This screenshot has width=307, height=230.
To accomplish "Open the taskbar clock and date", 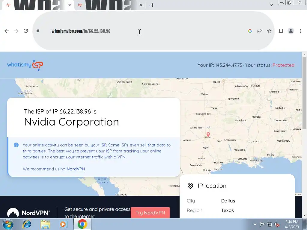I will click(x=292, y=224).
